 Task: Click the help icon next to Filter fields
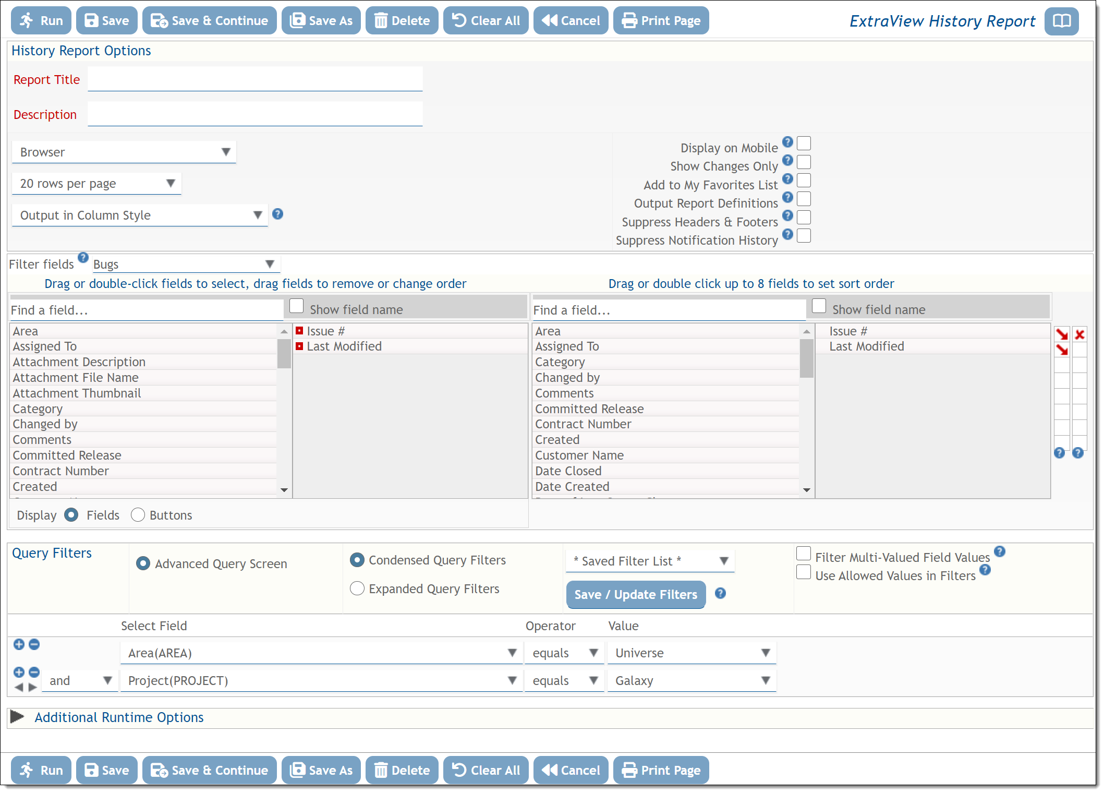click(x=83, y=257)
